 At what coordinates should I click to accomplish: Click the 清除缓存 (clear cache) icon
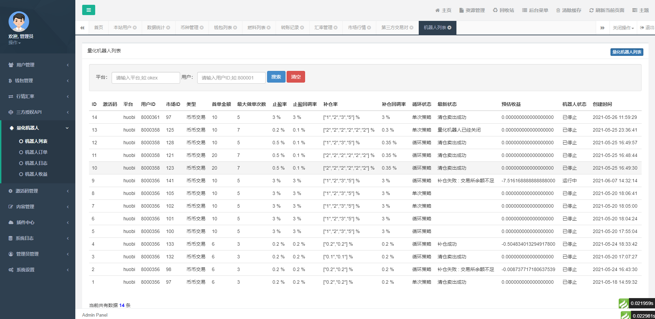[x=568, y=10]
